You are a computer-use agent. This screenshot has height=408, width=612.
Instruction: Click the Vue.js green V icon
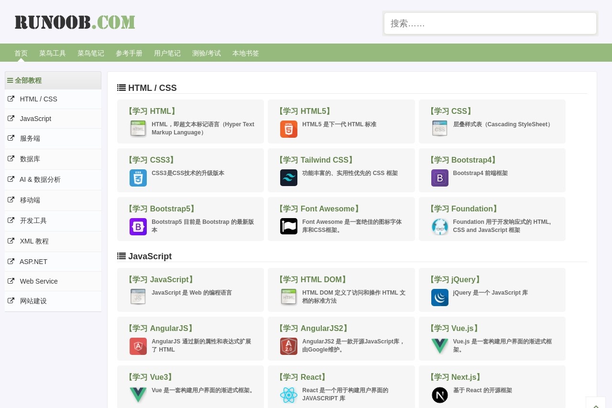440,346
